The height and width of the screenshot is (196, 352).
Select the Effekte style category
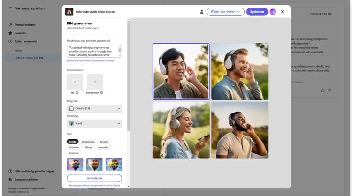point(88,147)
